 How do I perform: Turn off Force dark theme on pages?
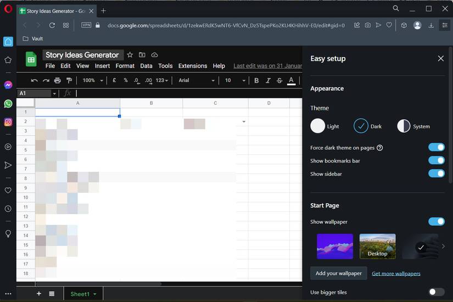(436, 147)
